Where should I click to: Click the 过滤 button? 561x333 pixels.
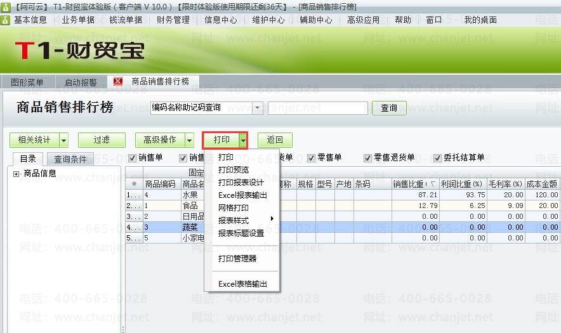(x=102, y=140)
